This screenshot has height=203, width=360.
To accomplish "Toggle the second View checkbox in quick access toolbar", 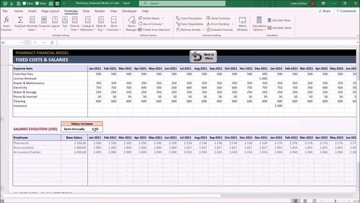I will click(x=37, y=3).
